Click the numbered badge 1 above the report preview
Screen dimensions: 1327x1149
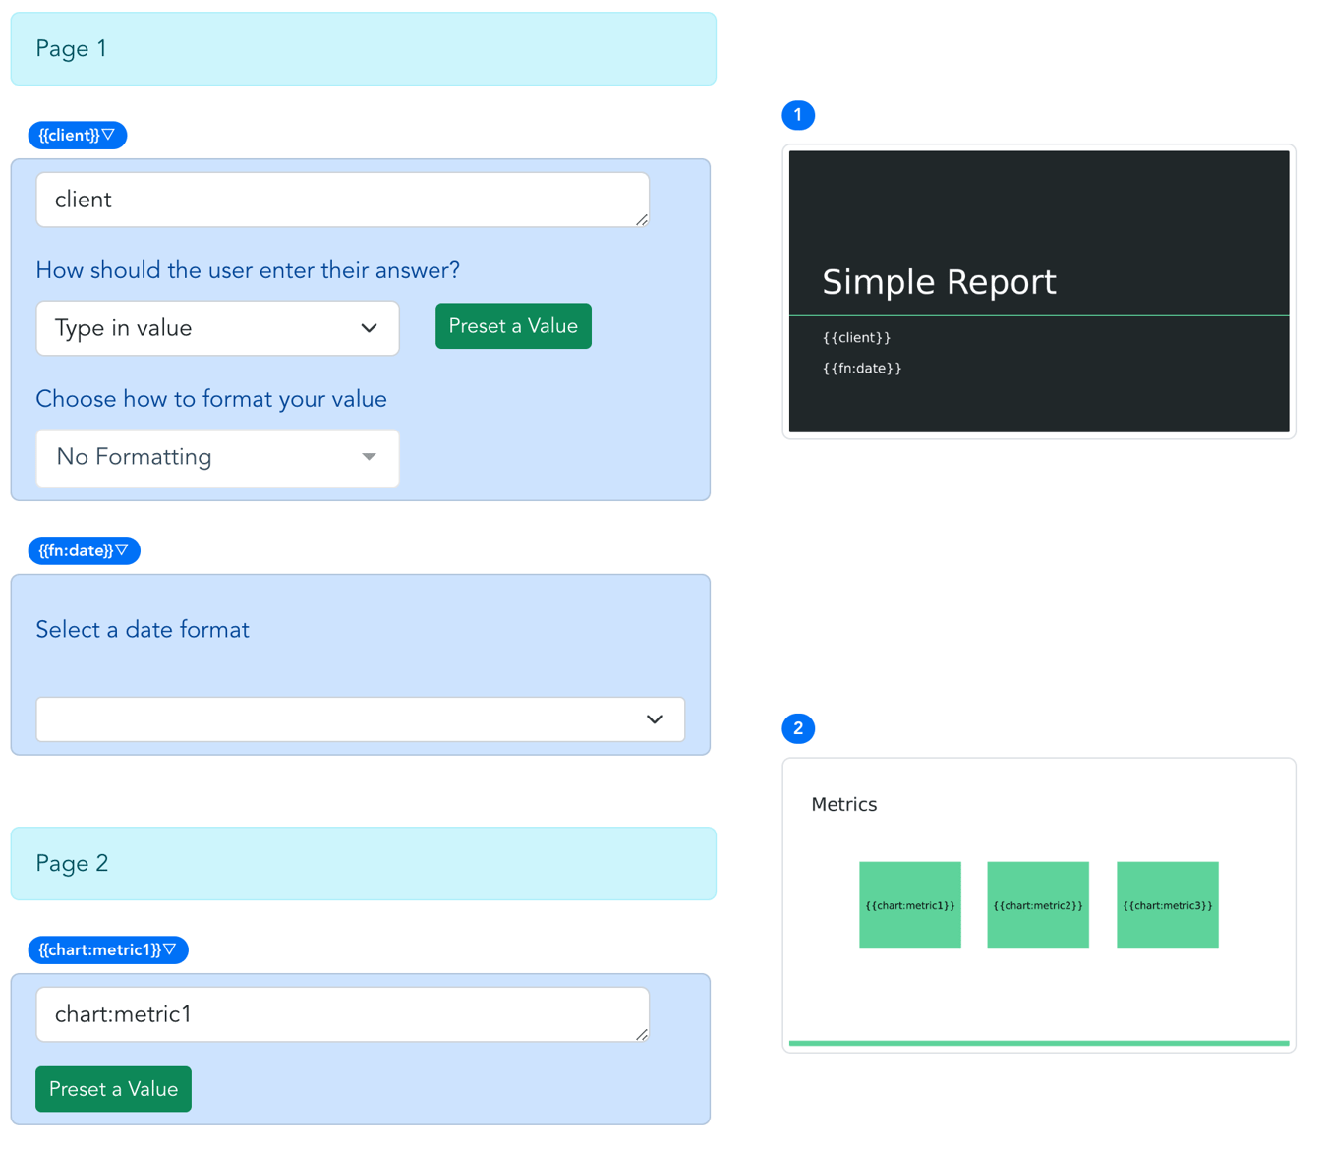798,115
